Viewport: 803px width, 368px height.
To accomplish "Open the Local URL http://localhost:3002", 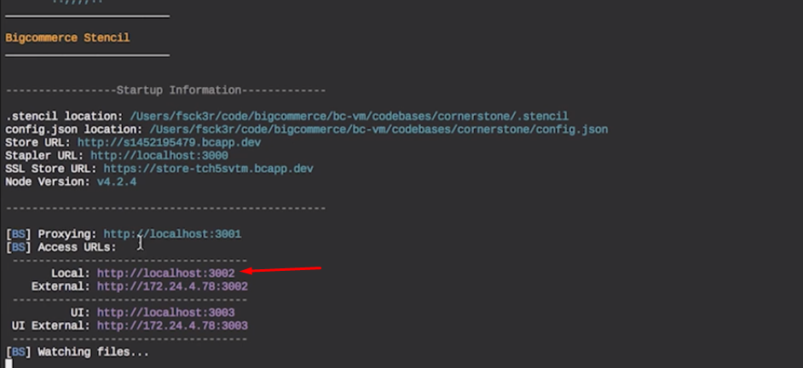I will pos(166,273).
